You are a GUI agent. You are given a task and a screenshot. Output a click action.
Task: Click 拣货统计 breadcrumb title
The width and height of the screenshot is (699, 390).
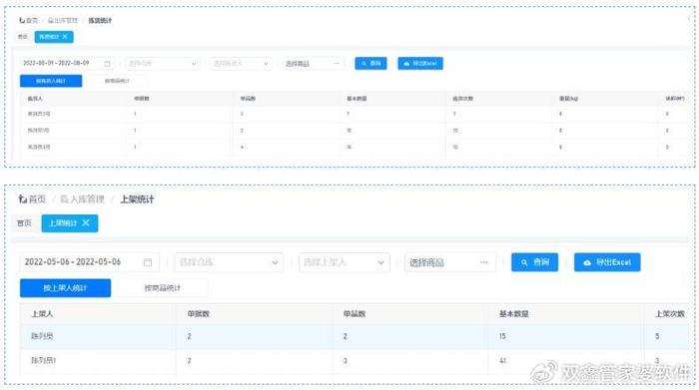pyautogui.click(x=100, y=21)
